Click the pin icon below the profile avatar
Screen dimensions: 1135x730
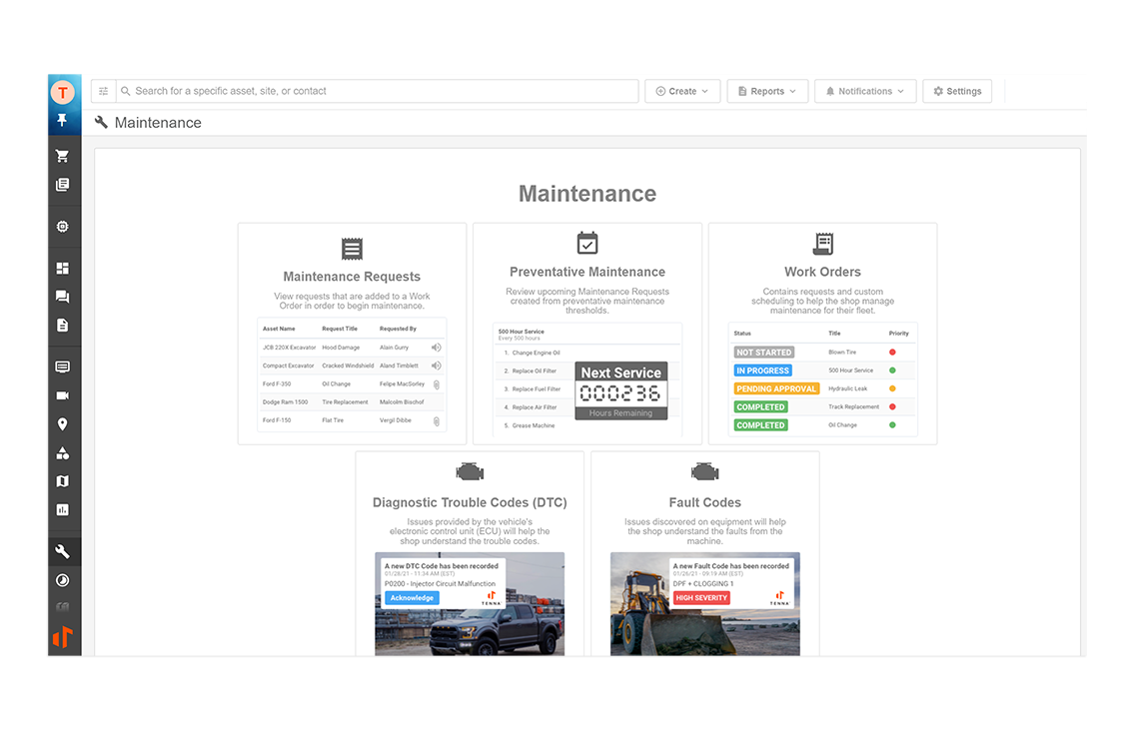(63, 120)
